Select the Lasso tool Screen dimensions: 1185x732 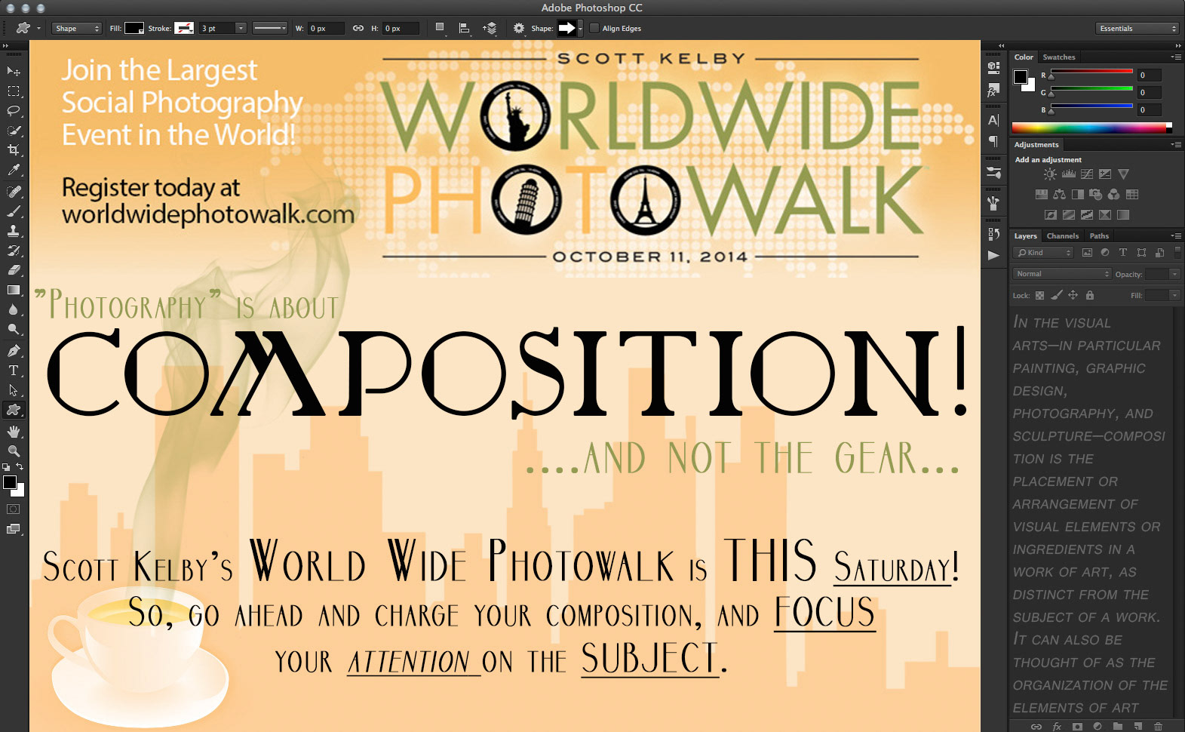click(14, 111)
